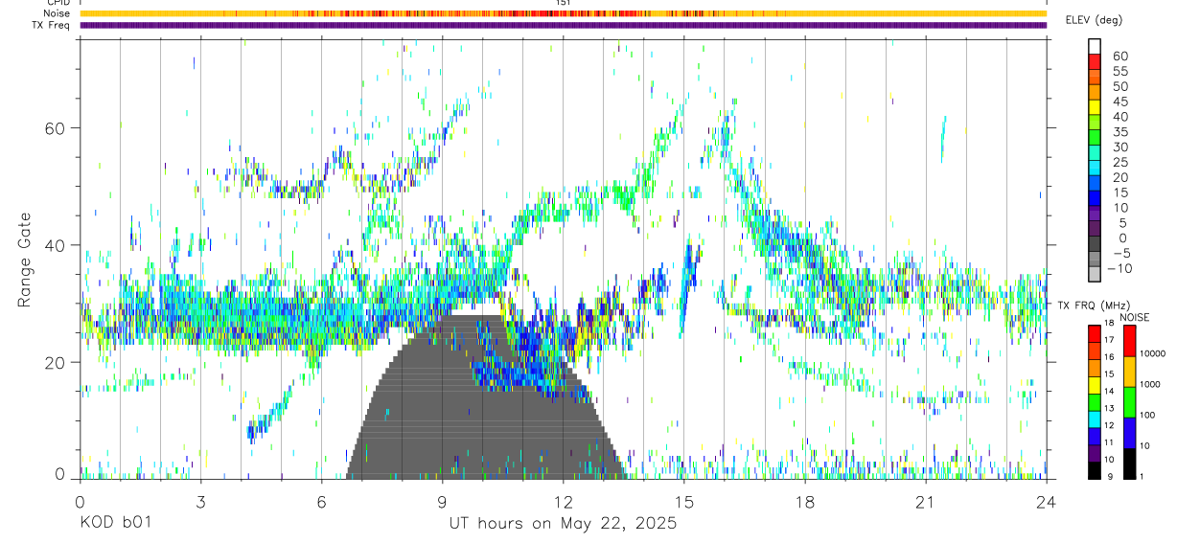The image size is (1177, 543).
Task: Select the orange 1000–10000 NOISE segment
Action: click(1129, 372)
